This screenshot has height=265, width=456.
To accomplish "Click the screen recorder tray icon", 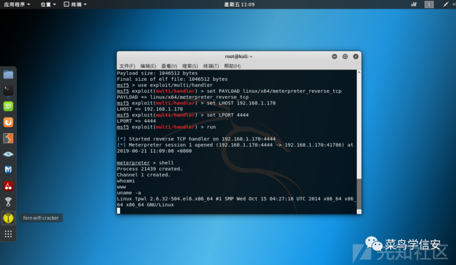I will click(414, 4).
